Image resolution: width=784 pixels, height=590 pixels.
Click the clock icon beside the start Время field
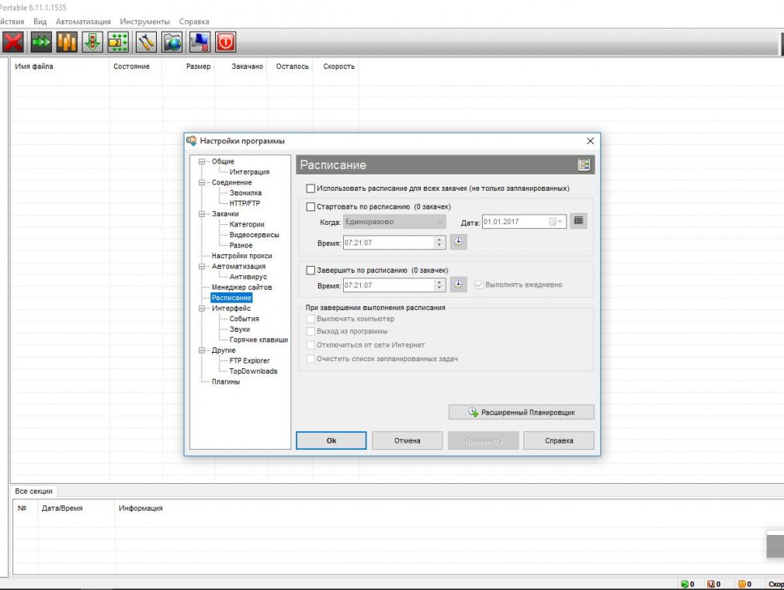[x=459, y=243]
